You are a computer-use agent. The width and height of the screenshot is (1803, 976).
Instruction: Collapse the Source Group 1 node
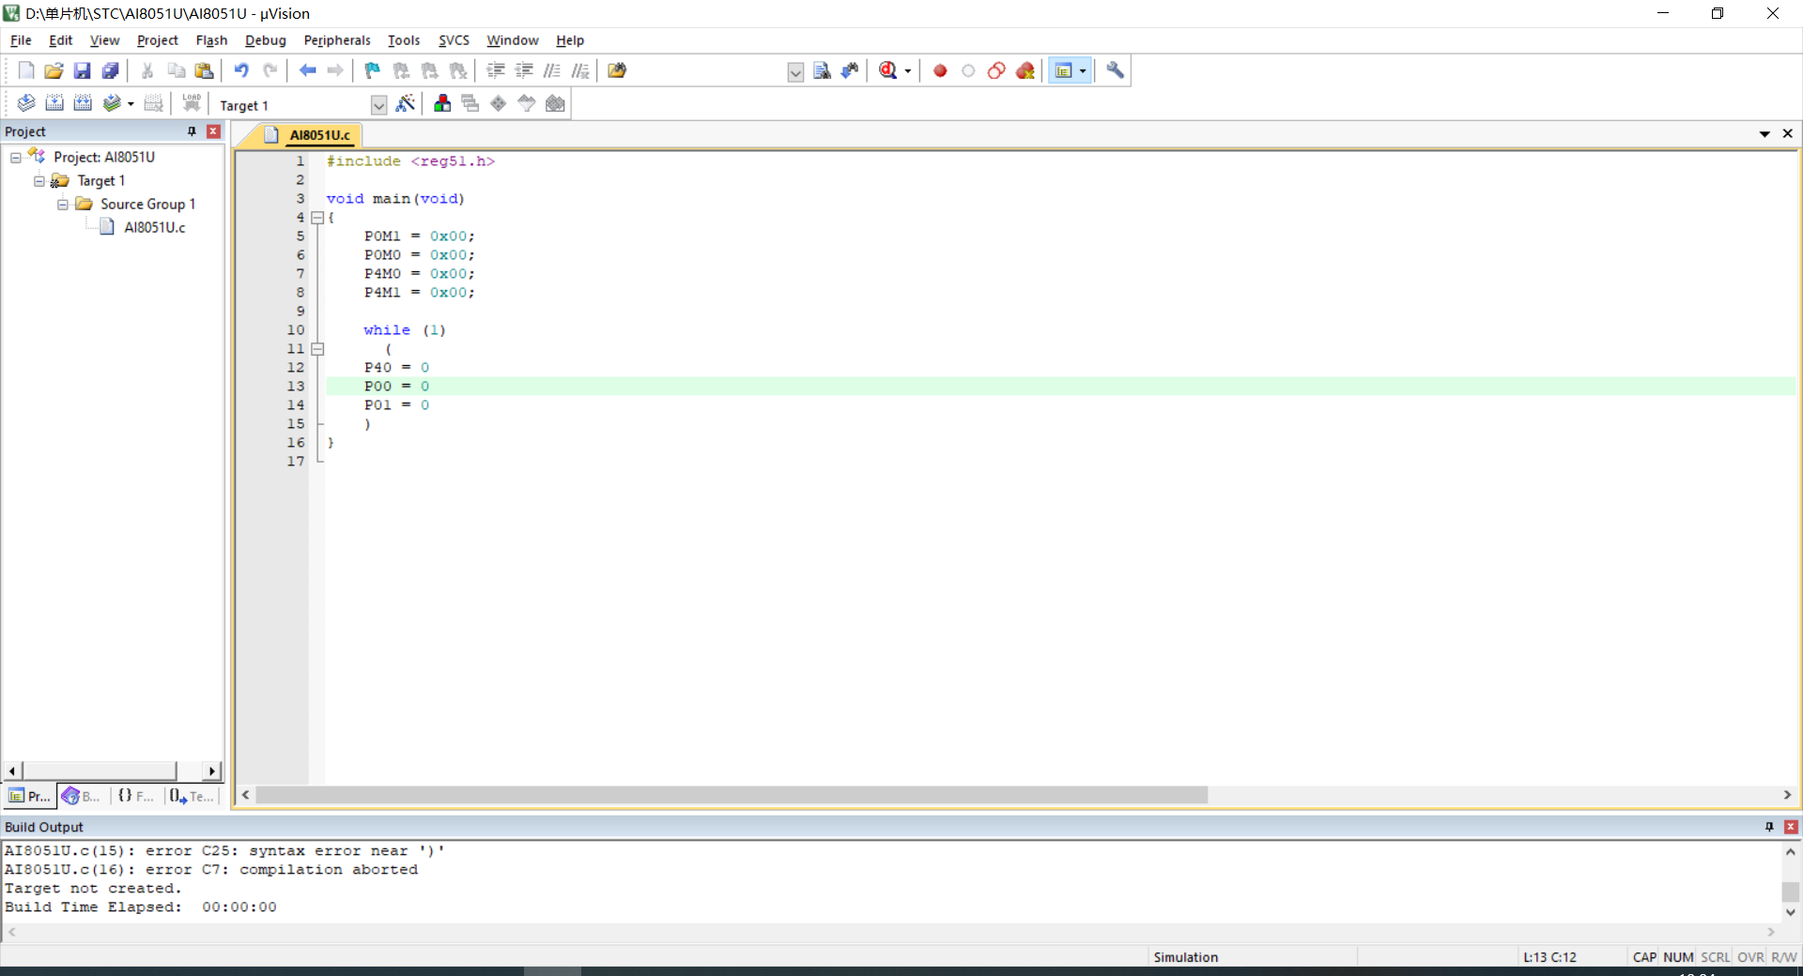[63, 205]
